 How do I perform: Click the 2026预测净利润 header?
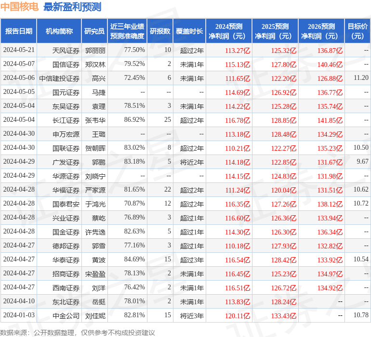(321, 31)
